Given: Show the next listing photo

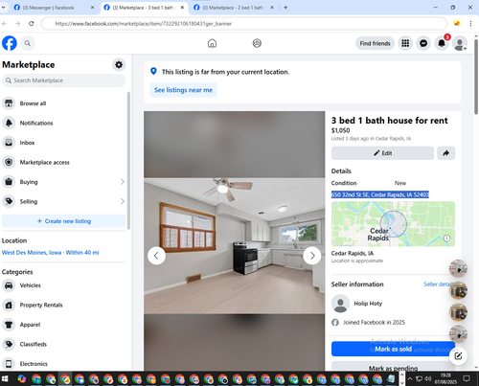Looking at the screenshot, I should coord(312,256).
